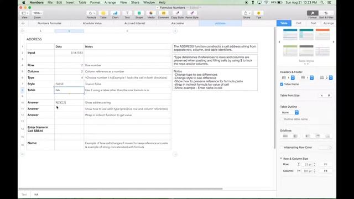Viewport: 354px width, 199px height.
Task: Click the Row Fit button
Action: coord(326,165)
